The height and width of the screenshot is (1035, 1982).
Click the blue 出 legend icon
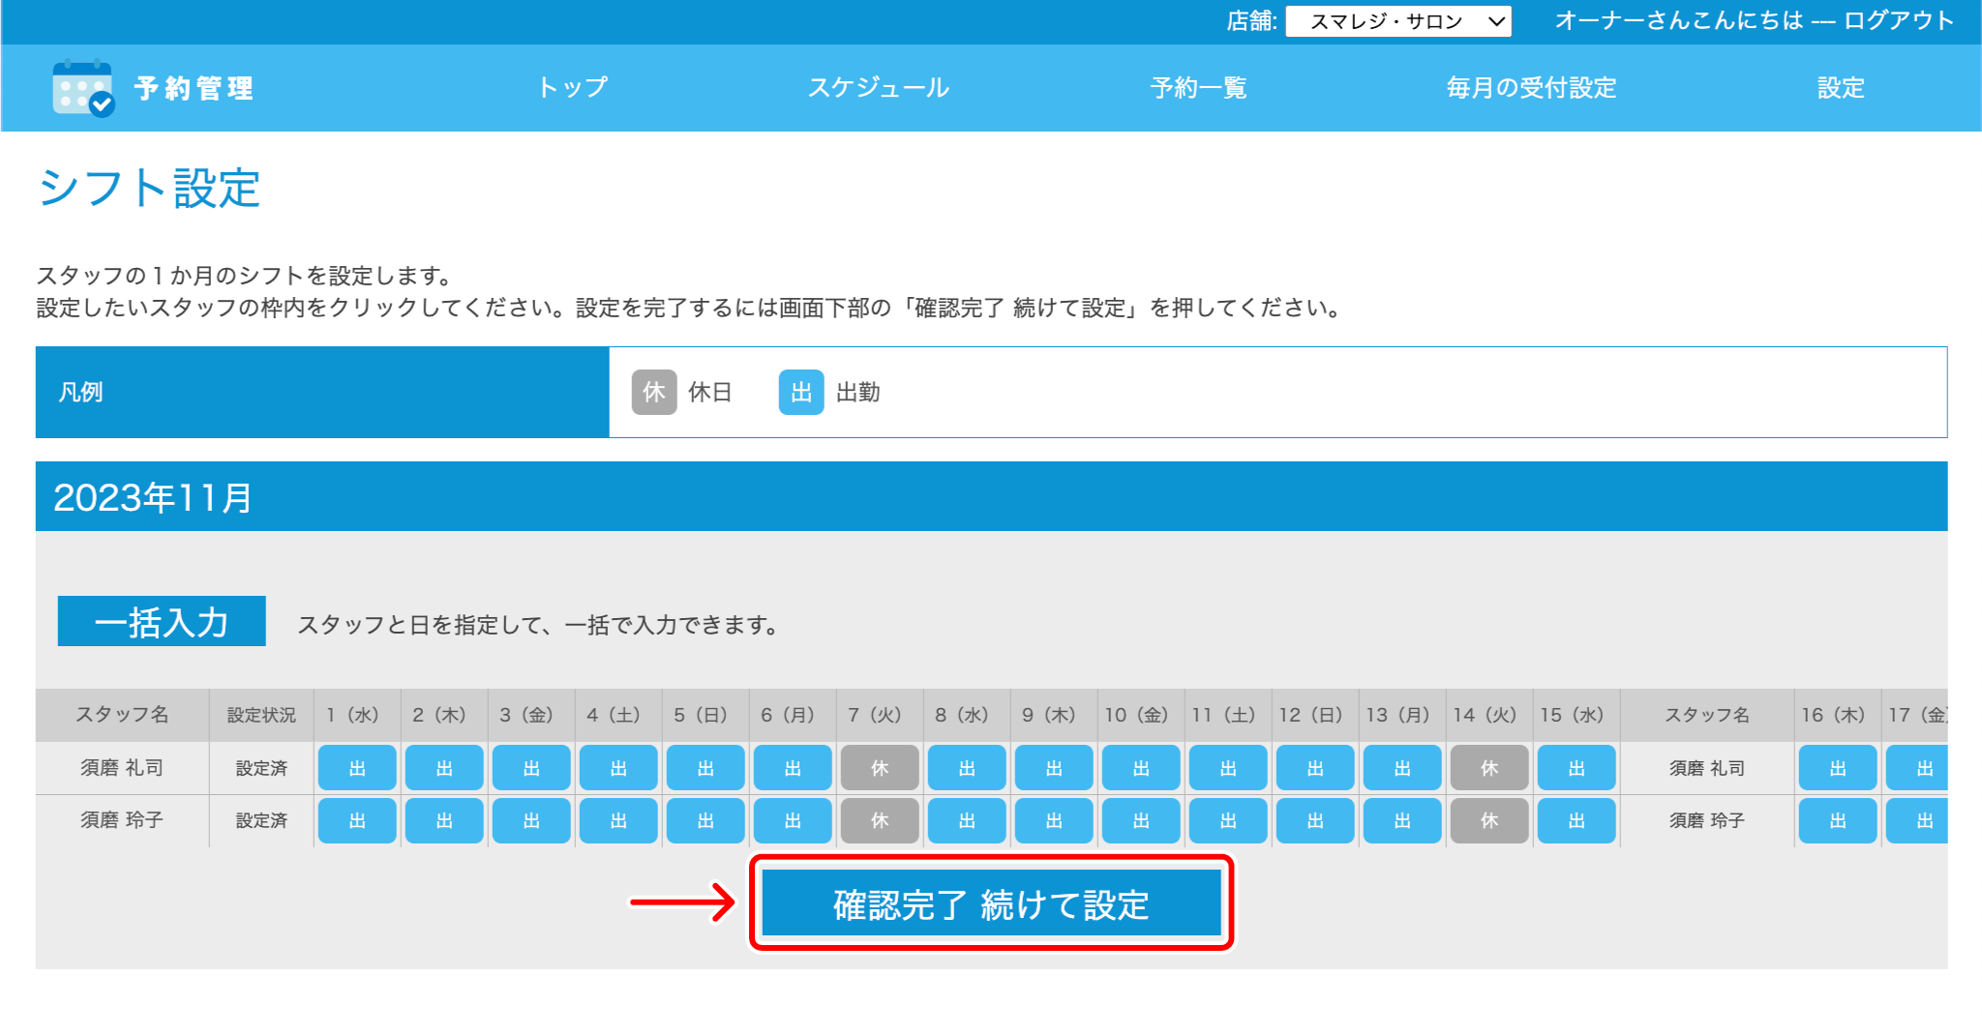point(800,392)
